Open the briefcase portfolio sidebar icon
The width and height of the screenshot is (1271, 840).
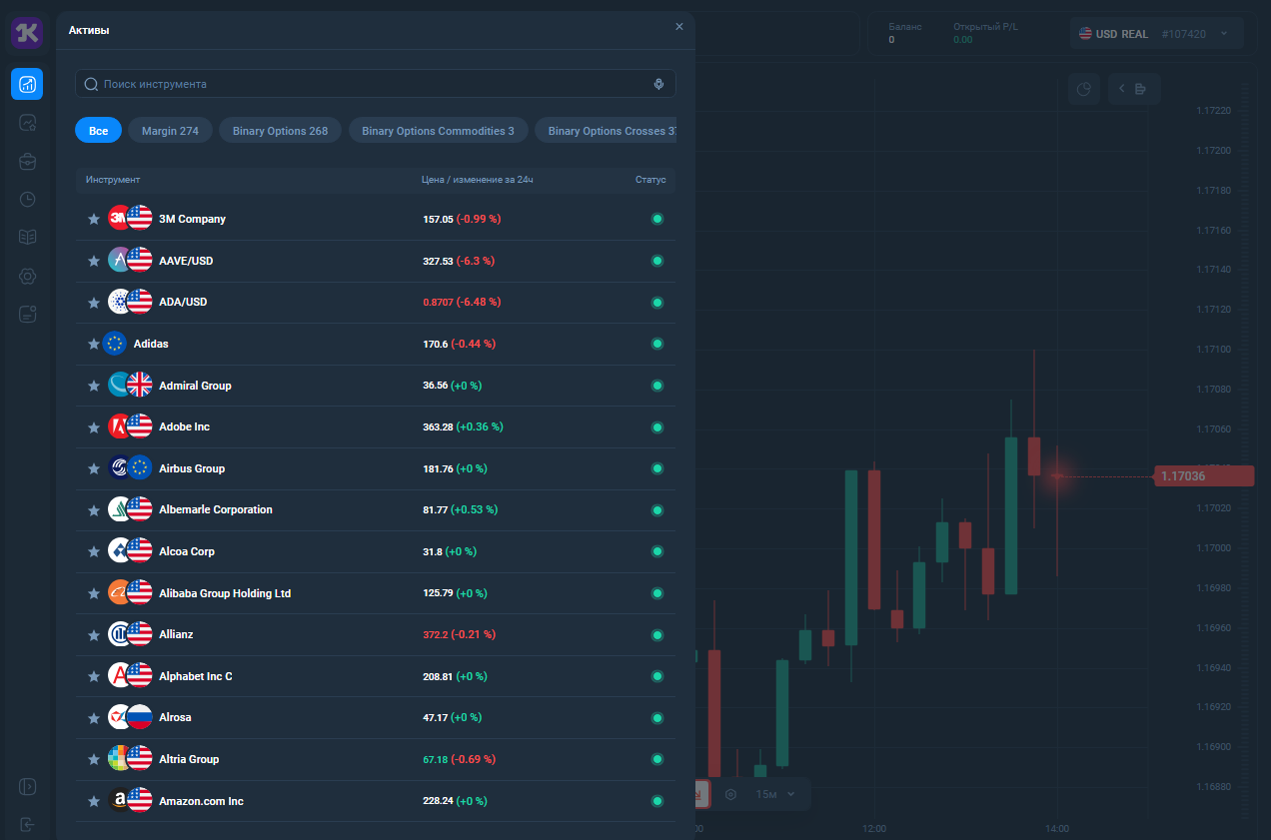(x=28, y=161)
